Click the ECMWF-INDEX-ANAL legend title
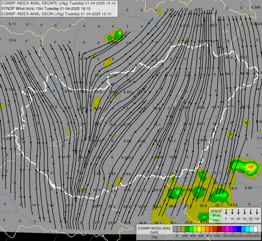262x241 pixels. (154, 228)
